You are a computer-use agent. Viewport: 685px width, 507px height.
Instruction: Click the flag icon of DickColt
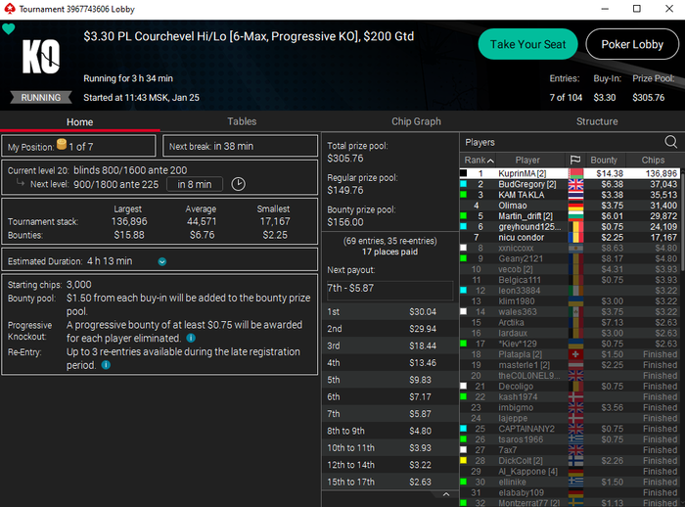[x=575, y=460]
